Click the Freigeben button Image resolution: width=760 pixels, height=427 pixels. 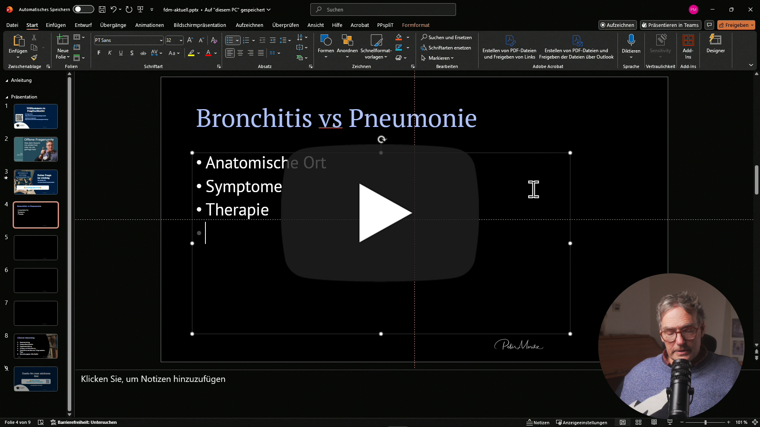pos(733,25)
